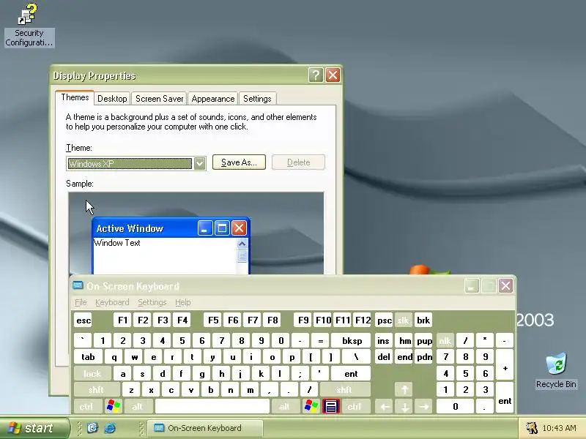This screenshot has width=586, height=439.
Task: Click the left arrow key on keyboard
Action: [385, 406]
